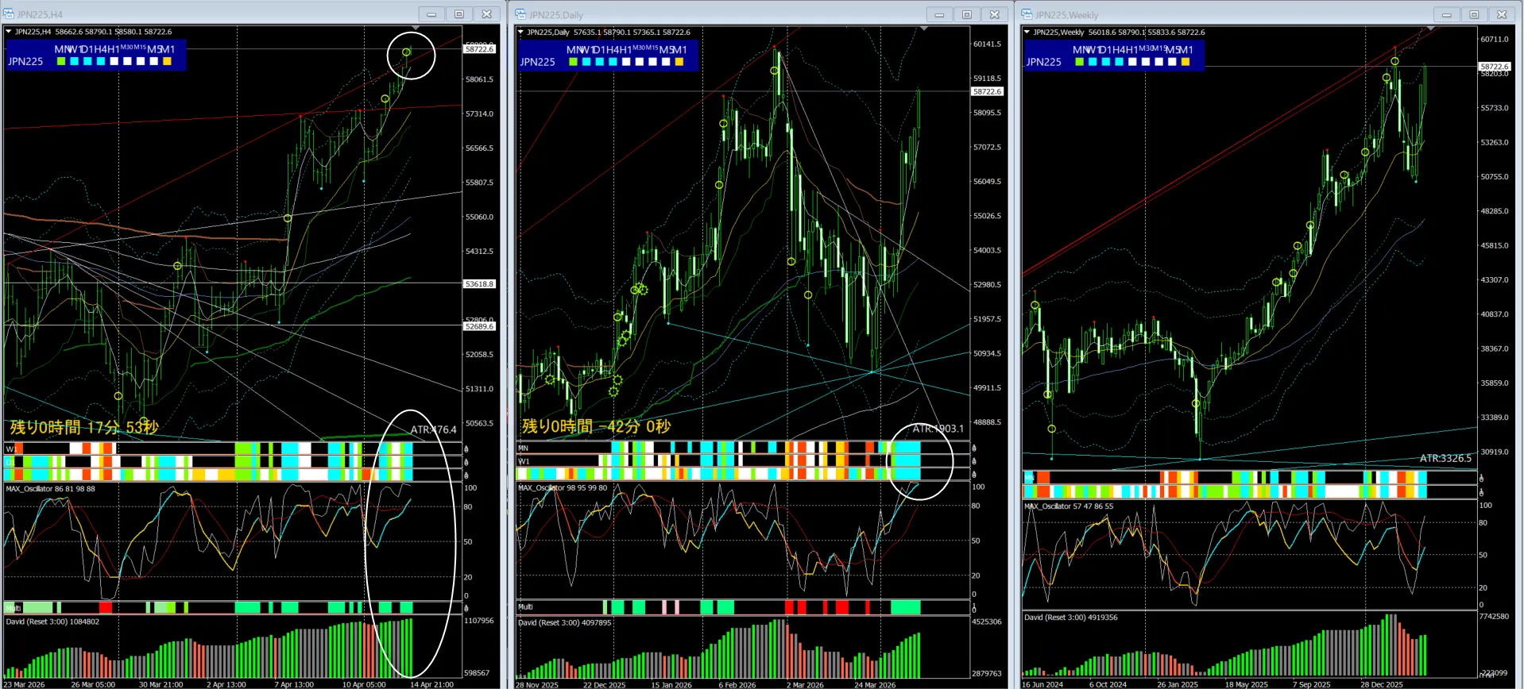
Task: Maximize the JPN225,H4 chart window
Action: pyautogui.click(x=459, y=14)
